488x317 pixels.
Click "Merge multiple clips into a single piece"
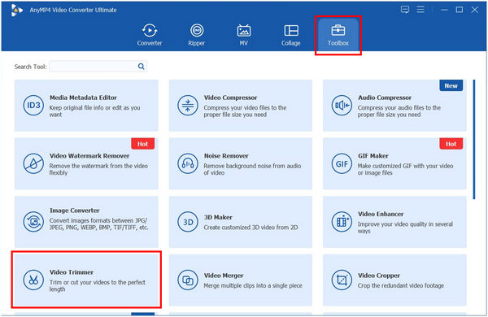point(253,285)
